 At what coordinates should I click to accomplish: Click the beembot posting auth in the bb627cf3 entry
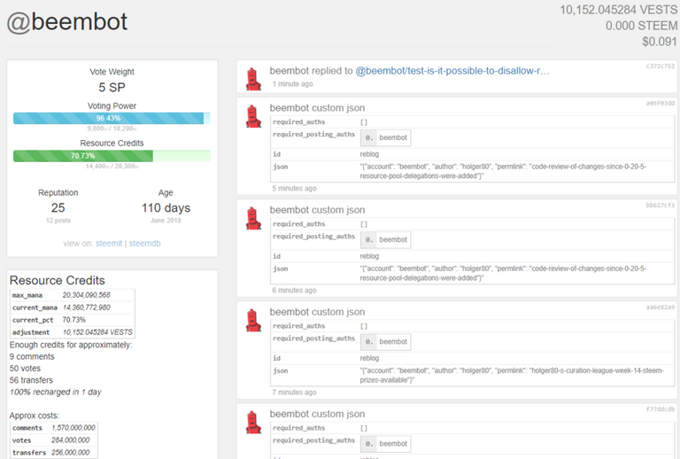click(x=385, y=240)
